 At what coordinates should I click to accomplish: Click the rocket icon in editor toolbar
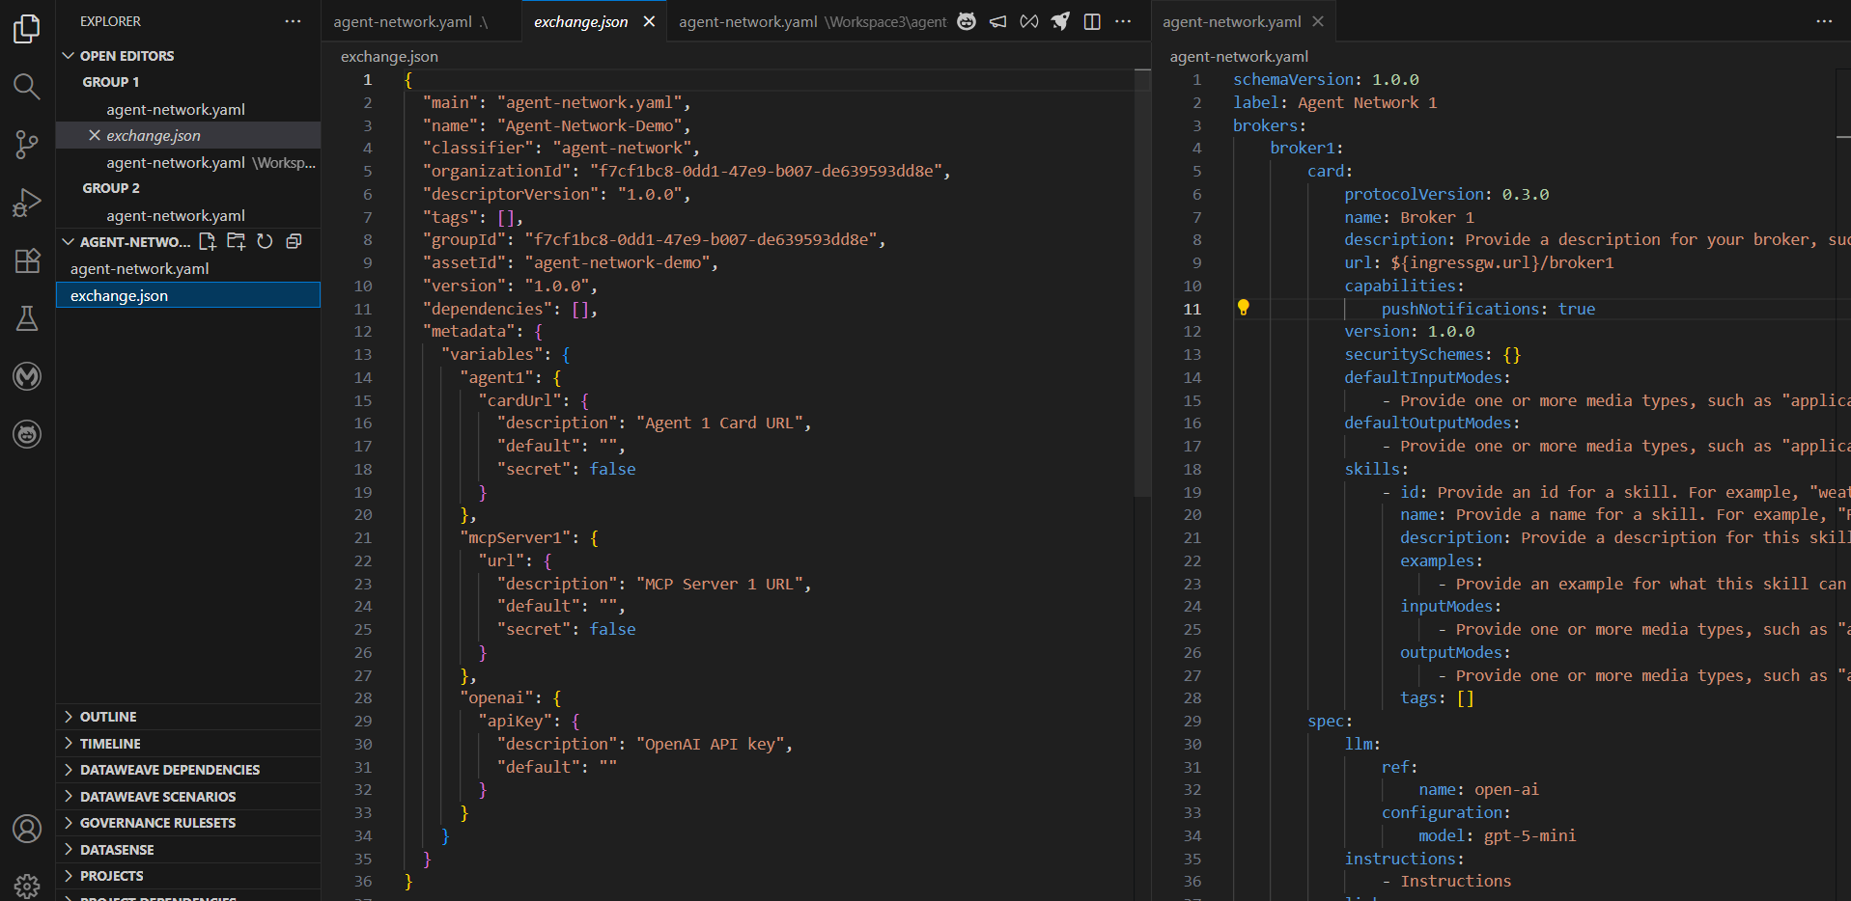[x=1060, y=21]
